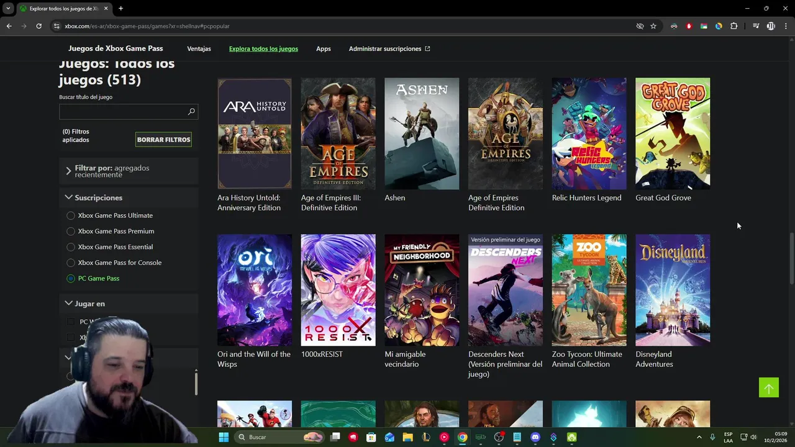Reload the Xbox Game Pass page
This screenshot has height=447, width=795.
point(39,26)
